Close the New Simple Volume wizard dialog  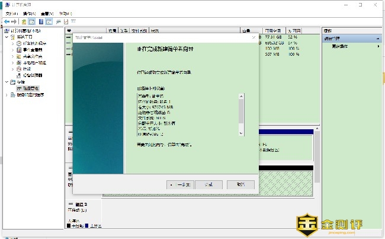(254, 36)
